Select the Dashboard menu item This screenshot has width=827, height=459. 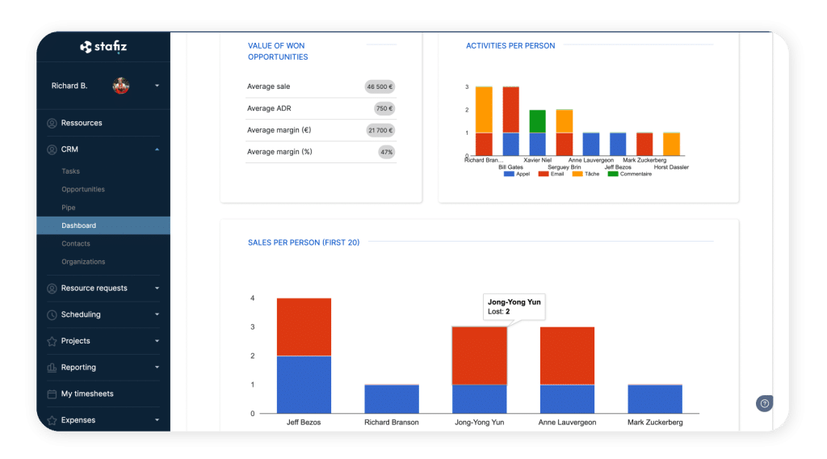(x=103, y=225)
